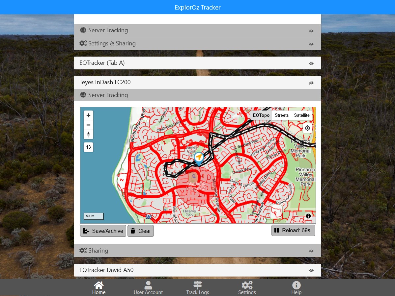This screenshot has height=296, width=395.
Task: Click the 500m map scale bar
Action: 94,216
